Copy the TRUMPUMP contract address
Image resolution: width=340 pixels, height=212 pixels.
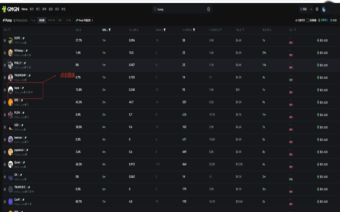[x=25, y=80]
